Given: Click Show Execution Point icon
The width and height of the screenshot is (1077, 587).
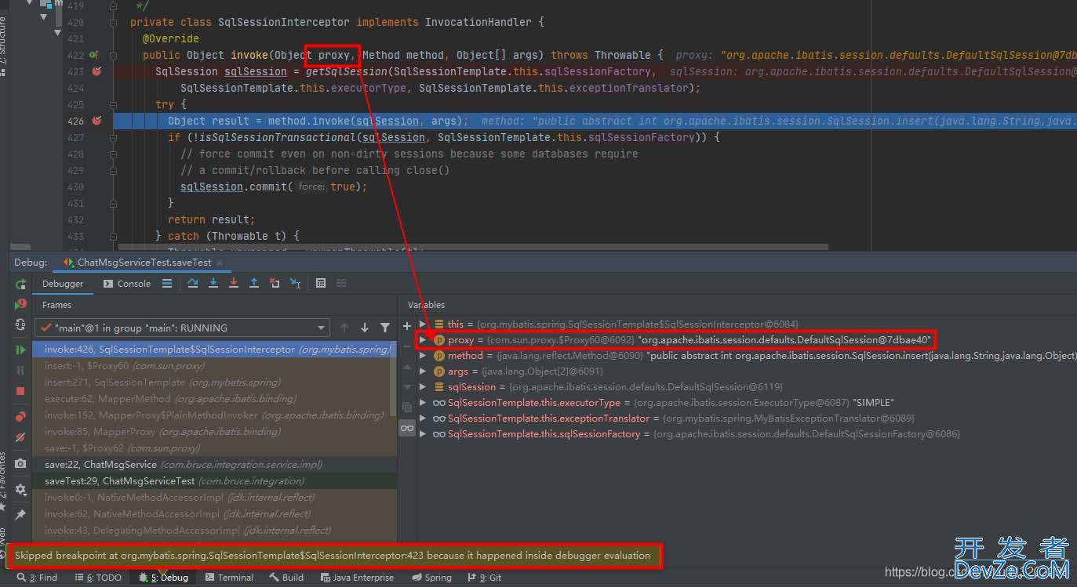Looking at the screenshot, I should 167,284.
